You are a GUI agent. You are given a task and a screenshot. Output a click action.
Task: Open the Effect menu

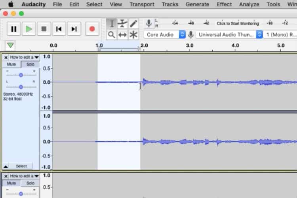click(224, 4)
